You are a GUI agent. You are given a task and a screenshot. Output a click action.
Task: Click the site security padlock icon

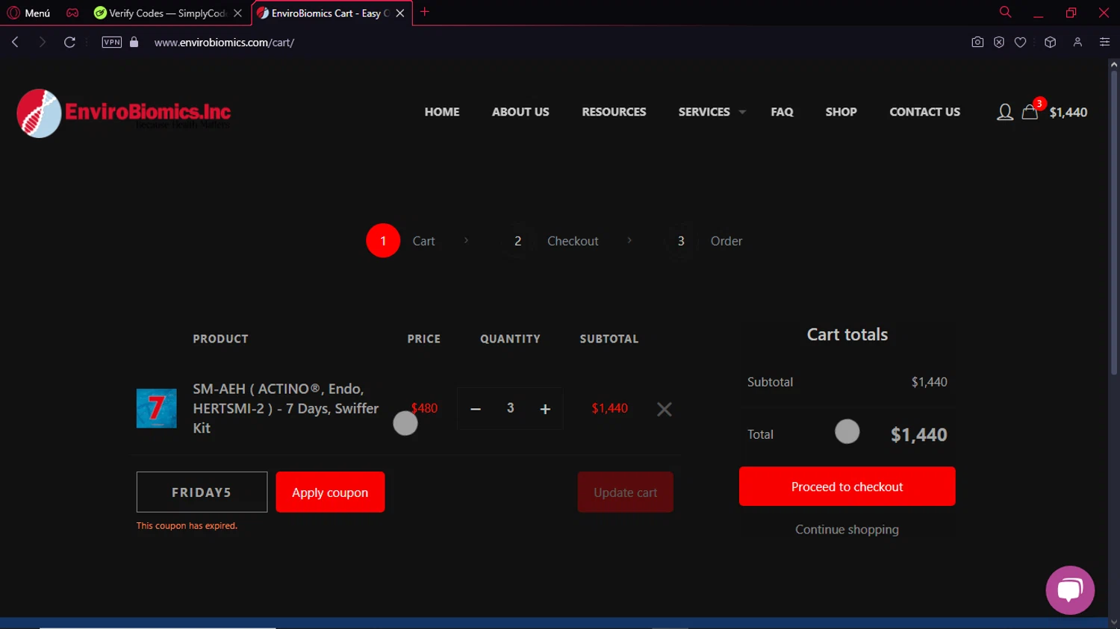point(134,43)
